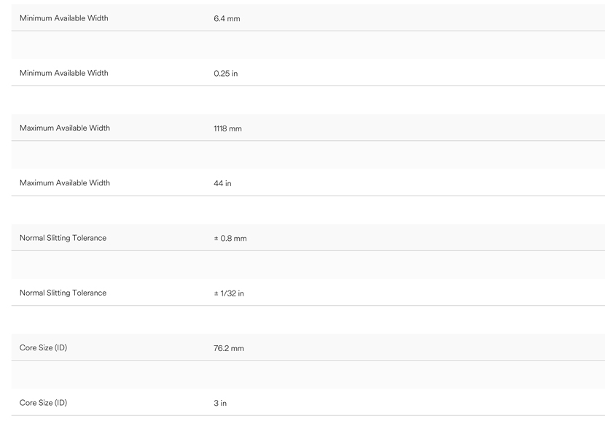Click the empty row below 6.4 mm
This screenshot has width=605, height=435.
pyautogui.click(x=308, y=45)
